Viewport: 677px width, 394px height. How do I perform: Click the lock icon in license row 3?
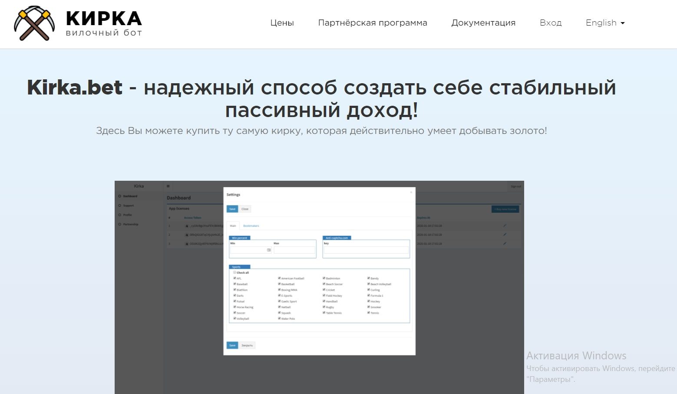tap(187, 244)
